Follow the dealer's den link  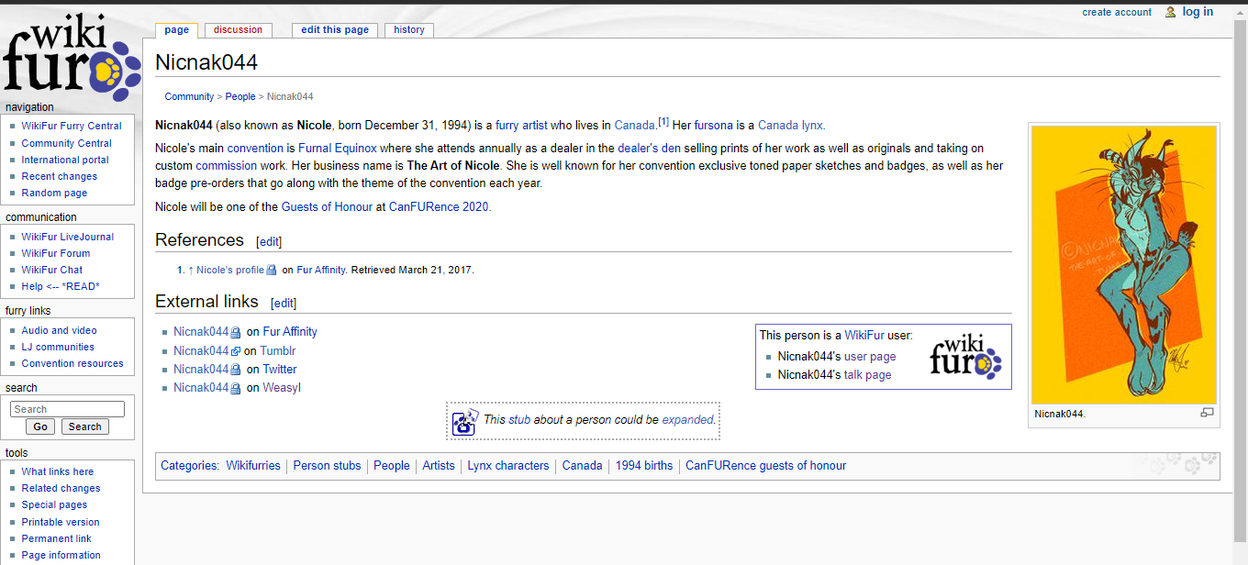pos(649,148)
